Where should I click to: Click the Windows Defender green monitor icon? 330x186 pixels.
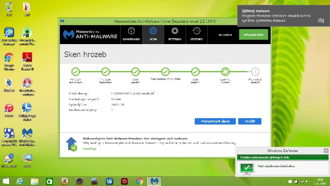click(x=247, y=169)
